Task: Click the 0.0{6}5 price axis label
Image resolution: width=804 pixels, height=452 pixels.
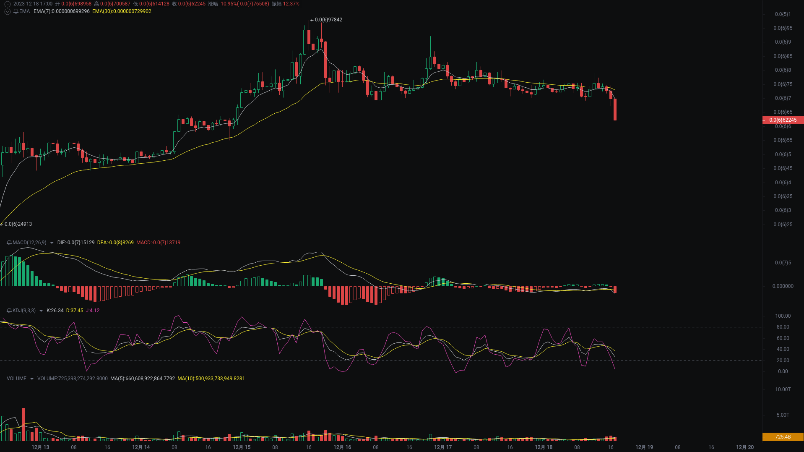Action: (783, 154)
